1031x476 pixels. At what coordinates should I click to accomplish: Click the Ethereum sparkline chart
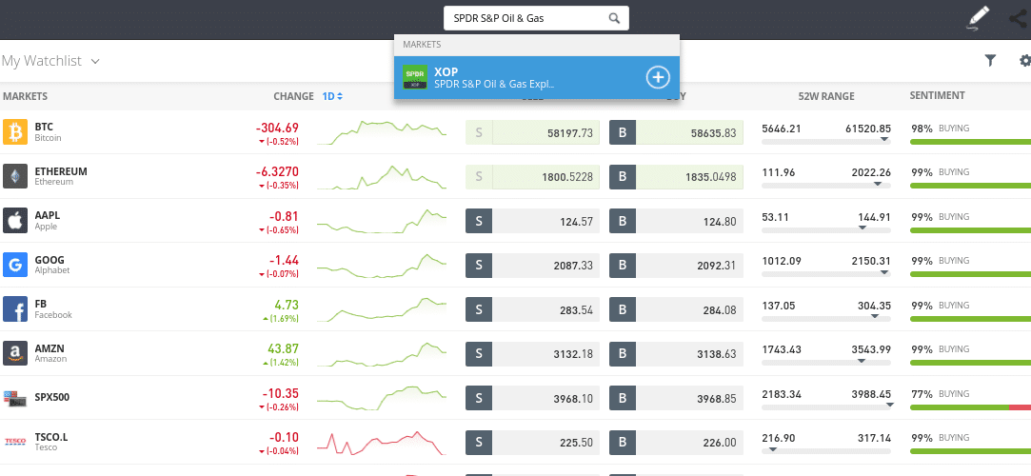point(382,177)
